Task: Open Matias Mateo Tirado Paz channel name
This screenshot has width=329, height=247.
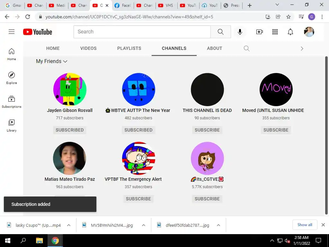Action: click(x=70, y=179)
